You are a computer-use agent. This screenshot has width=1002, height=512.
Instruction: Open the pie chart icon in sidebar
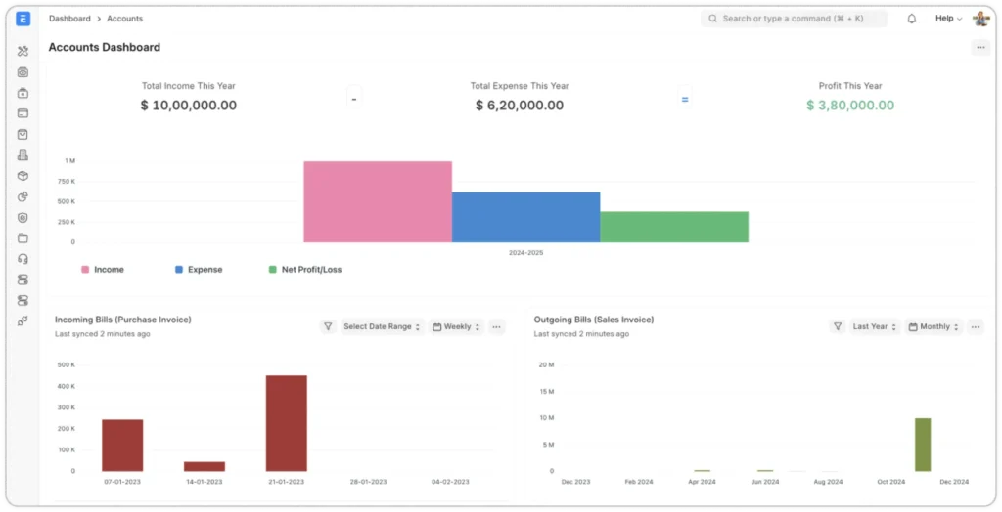[23, 196]
